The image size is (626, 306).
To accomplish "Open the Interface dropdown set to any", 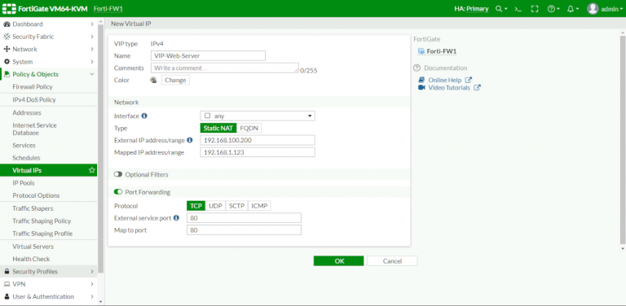I will pyautogui.click(x=258, y=116).
